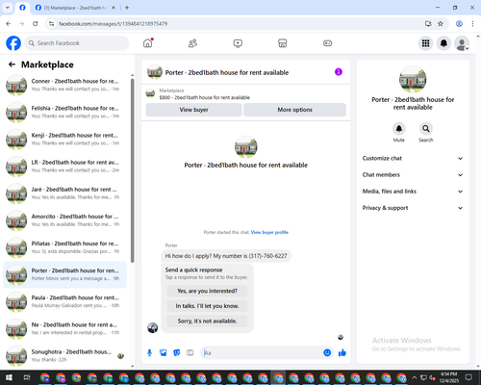This screenshot has width=481, height=385.
Task: Go back using the Marketplace back arrow
Action: point(12,64)
